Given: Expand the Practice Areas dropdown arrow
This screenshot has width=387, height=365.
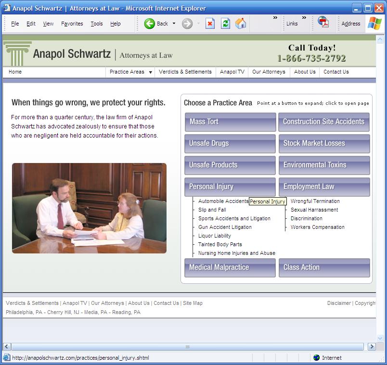Looking at the screenshot, I should [x=150, y=72].
